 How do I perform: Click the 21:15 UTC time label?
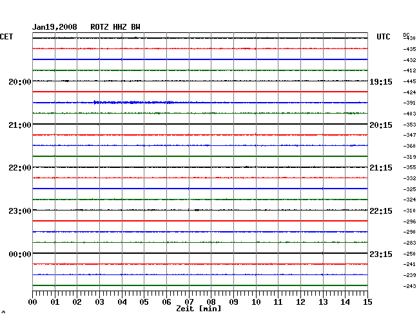pyautogui.click(x=381, y=168)
